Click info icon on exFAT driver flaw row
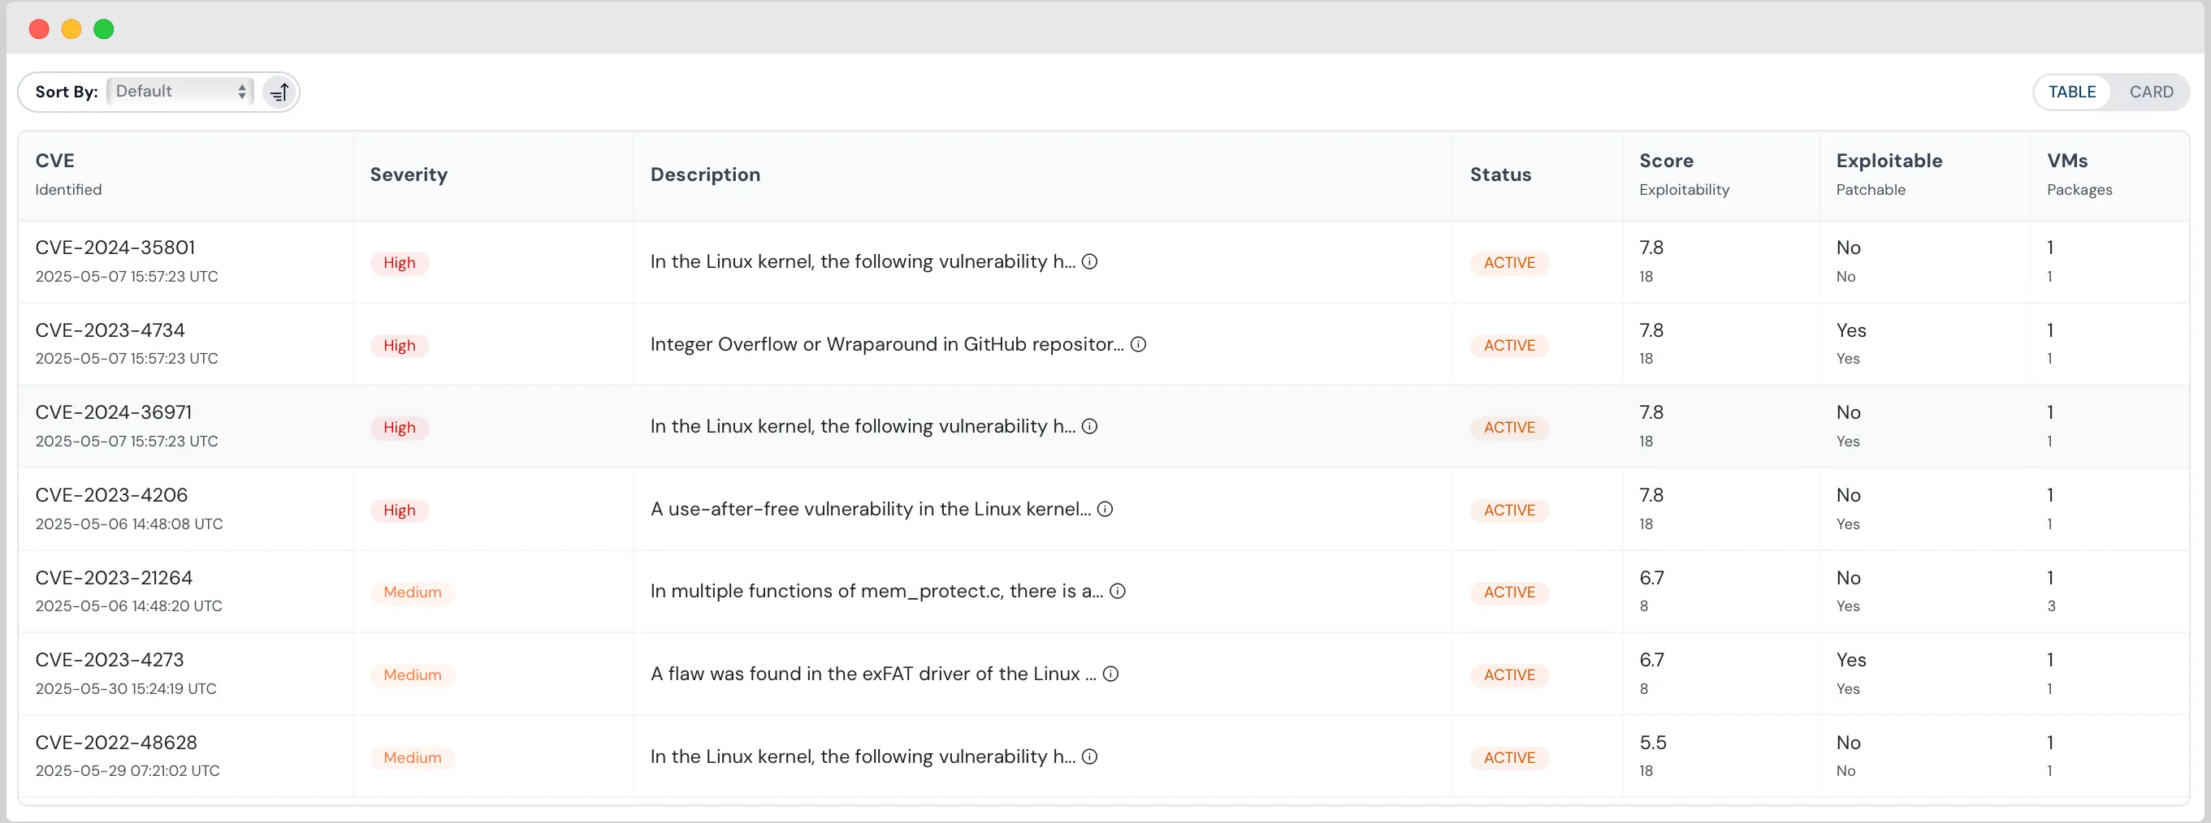This screenshot has height=823, width=2211. (1110, 674)
